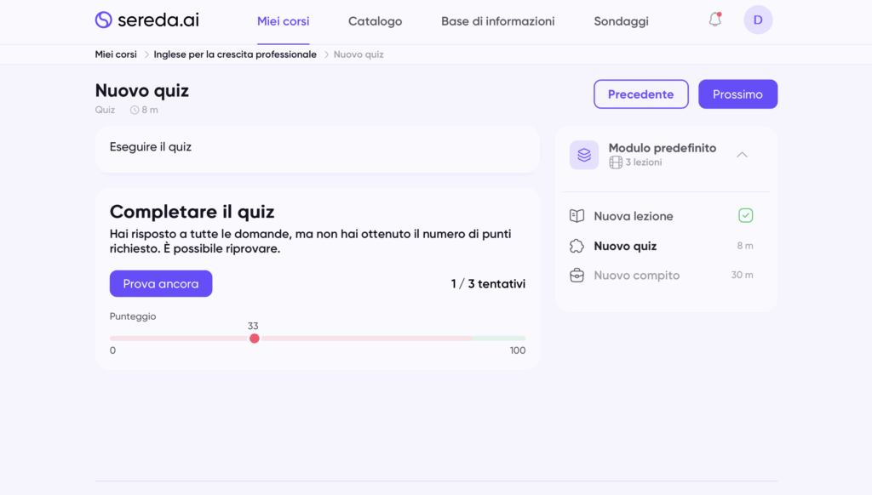
Task: Collapse the Modulo predefinito section
Action: (x=742, y=155)
